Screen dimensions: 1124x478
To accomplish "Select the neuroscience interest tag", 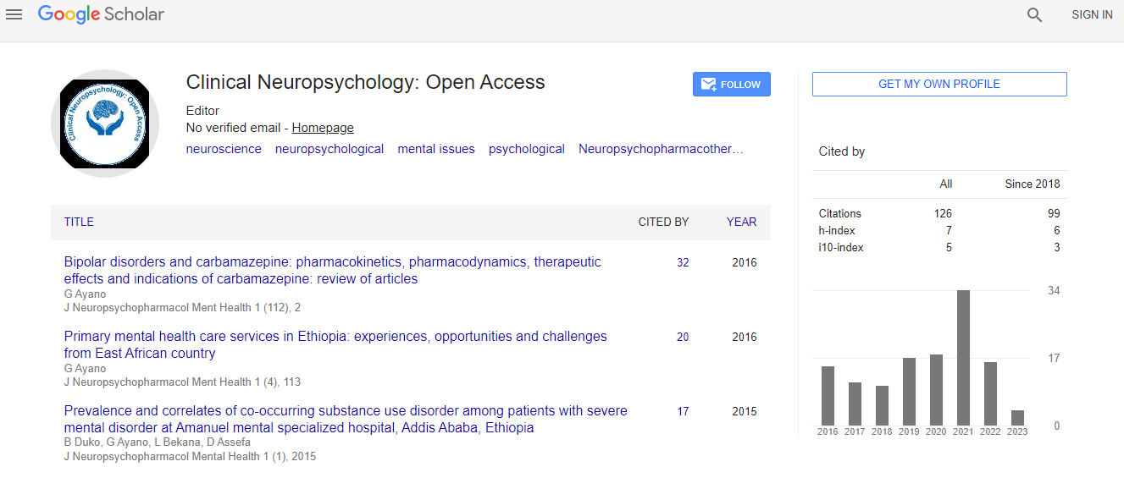I will (x=224, y=149).
